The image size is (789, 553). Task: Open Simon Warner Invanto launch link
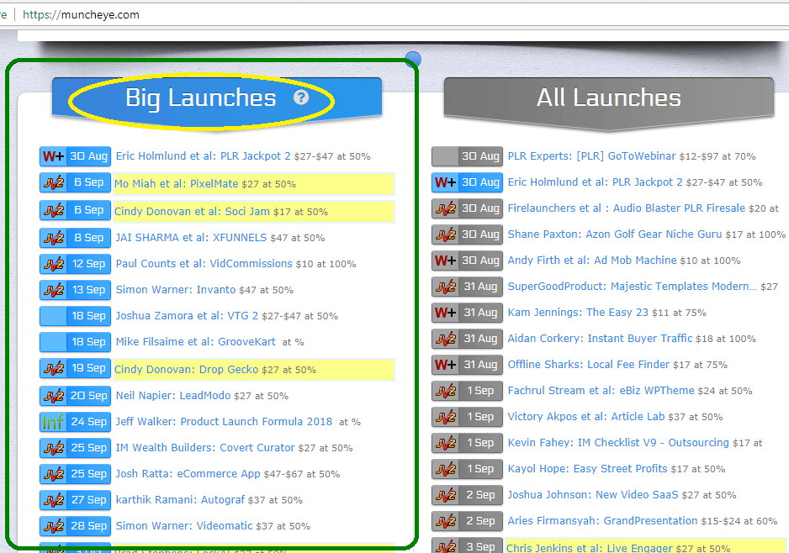[x=176, y=290]
